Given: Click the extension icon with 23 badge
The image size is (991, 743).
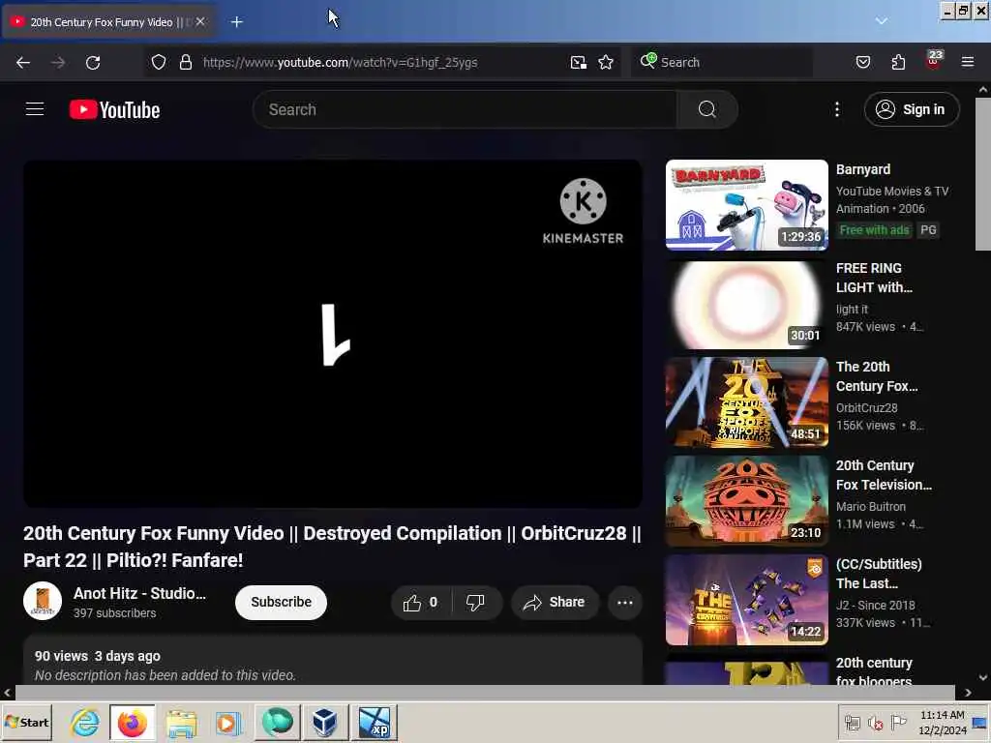Looking at the screenshot, I should coord(934,61).
